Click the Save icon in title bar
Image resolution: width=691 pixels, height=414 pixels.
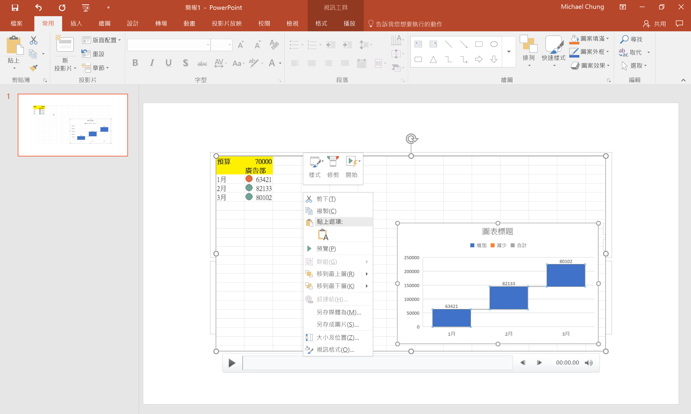15,8
